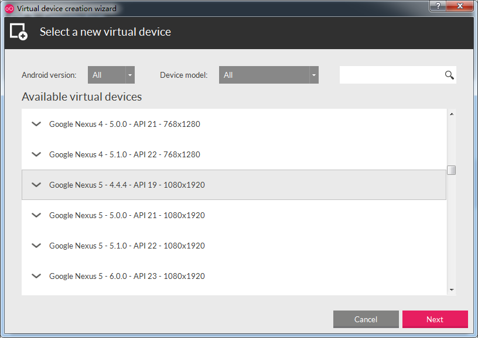
Task: Expand Google Nexus 5 5.1.0 API 22 chevron
Action: (x=36, y=246)
